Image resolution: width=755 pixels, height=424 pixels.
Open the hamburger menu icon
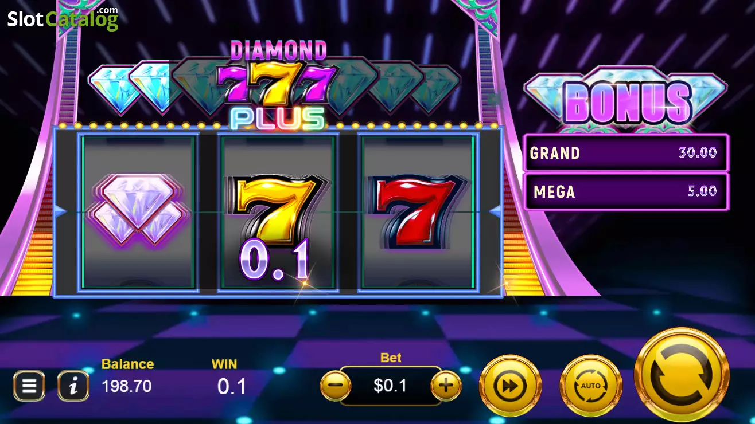[x=29, y=386]
